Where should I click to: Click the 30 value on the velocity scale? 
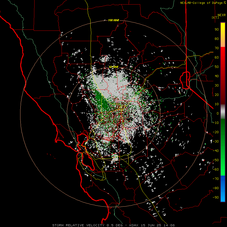click(x=217, y=86)
